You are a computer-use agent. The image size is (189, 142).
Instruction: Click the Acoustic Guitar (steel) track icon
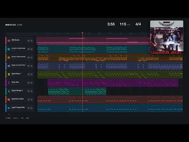point(9,49)
